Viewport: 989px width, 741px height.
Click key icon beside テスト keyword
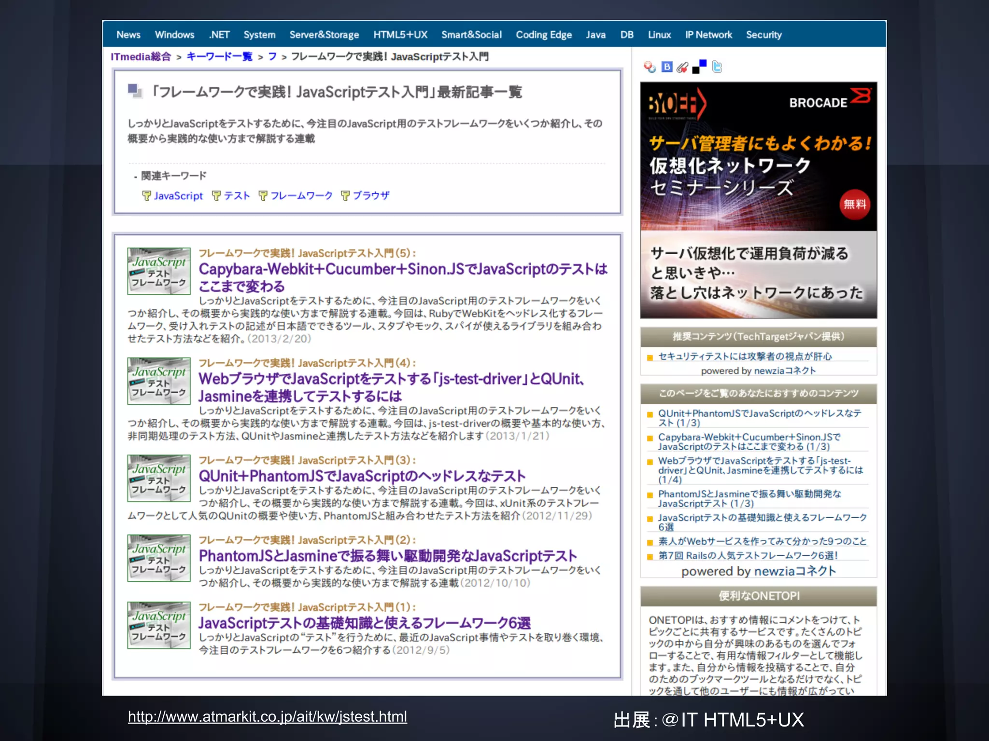[x=216, y=195]
